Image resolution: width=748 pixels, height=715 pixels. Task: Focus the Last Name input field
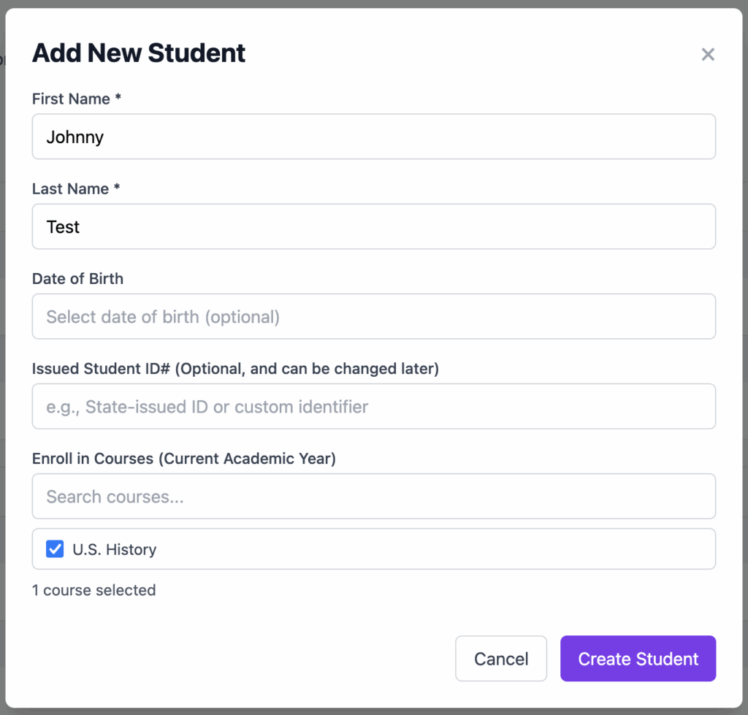click(373, 226)
